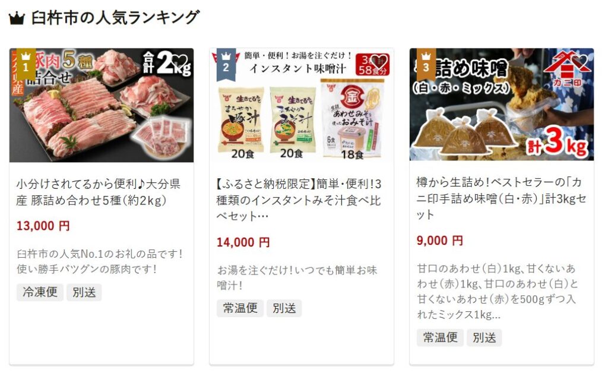Select the 冷凍便 tag
608x376 pixels.
(x=40, y=292)
